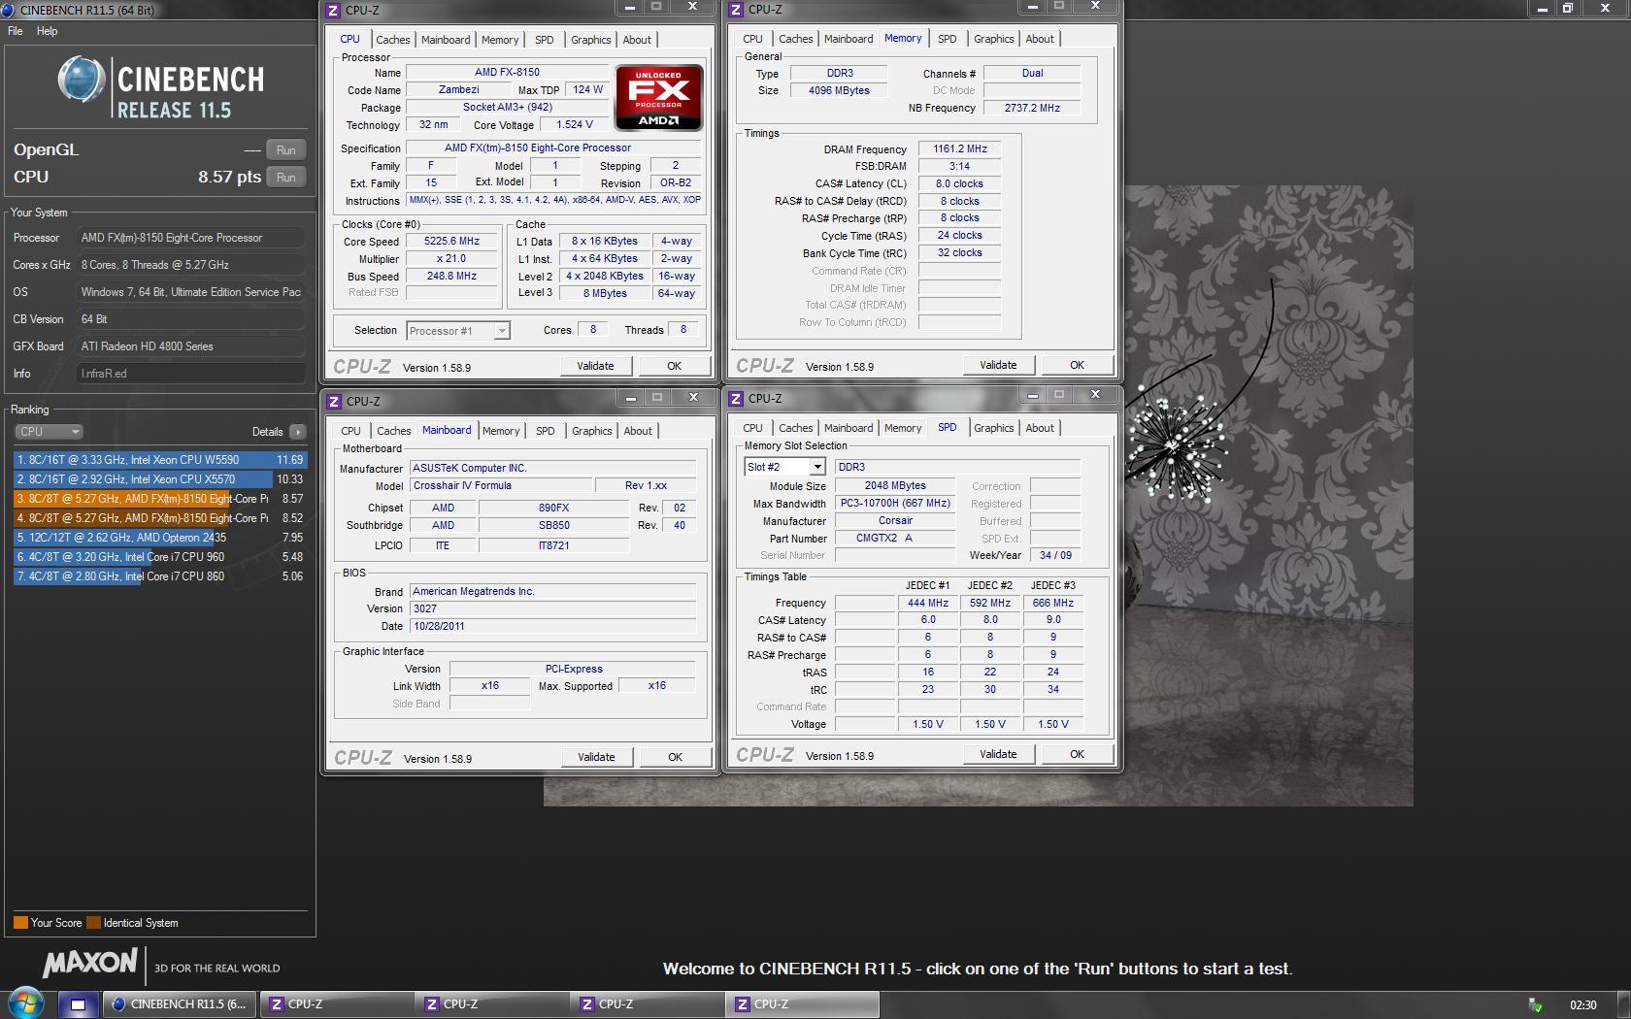Image resolution: width=1631 pixels, height=1019 pixels.
Task: Click the MAXON logo
Action: click(x=90, y=963)
